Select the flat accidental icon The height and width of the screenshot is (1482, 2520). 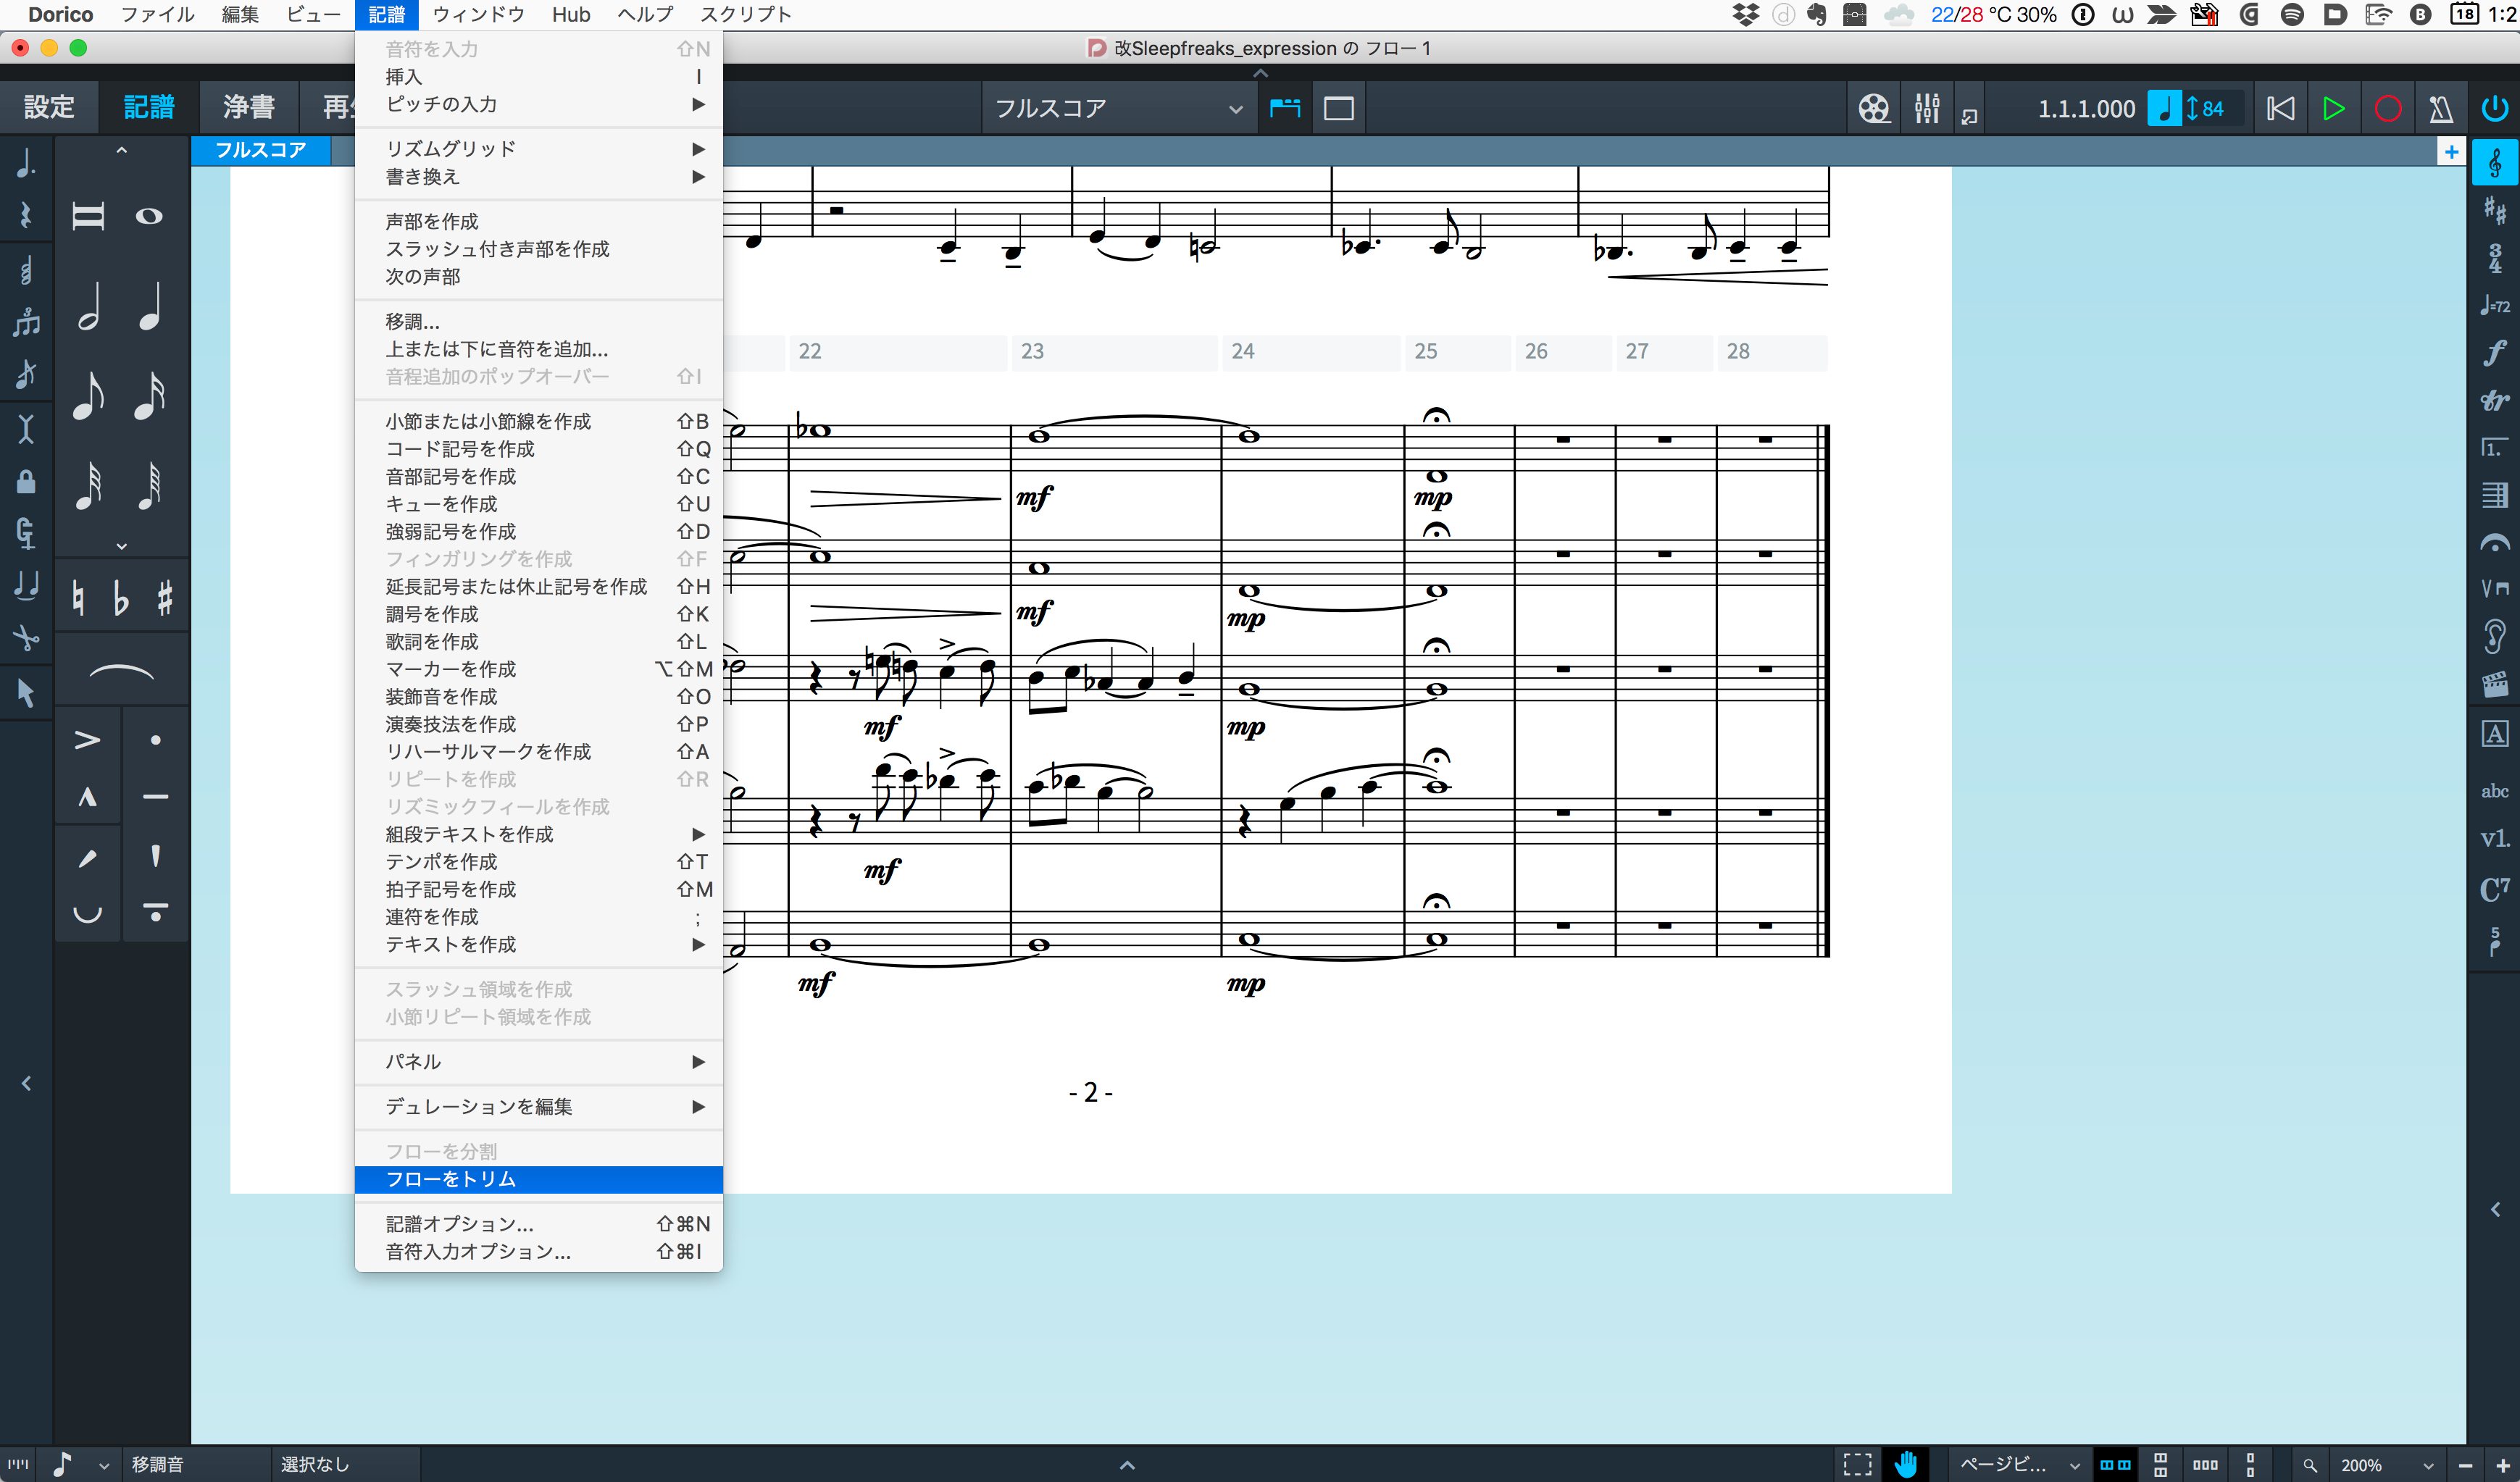121,598
